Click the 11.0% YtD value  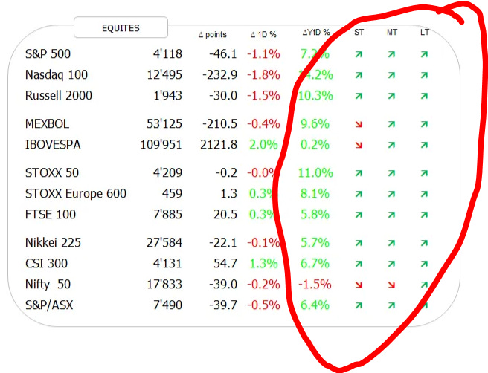tap(315, 173)
